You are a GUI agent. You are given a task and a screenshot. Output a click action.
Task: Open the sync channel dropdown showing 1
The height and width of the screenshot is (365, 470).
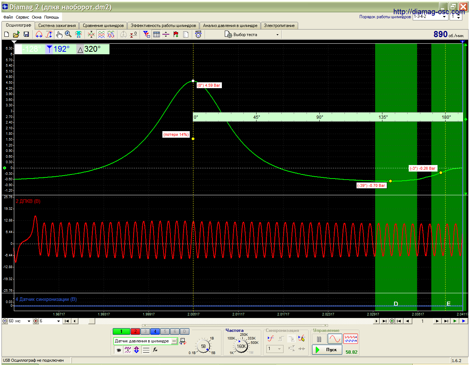pyautogui.click(x=274, y=349)
